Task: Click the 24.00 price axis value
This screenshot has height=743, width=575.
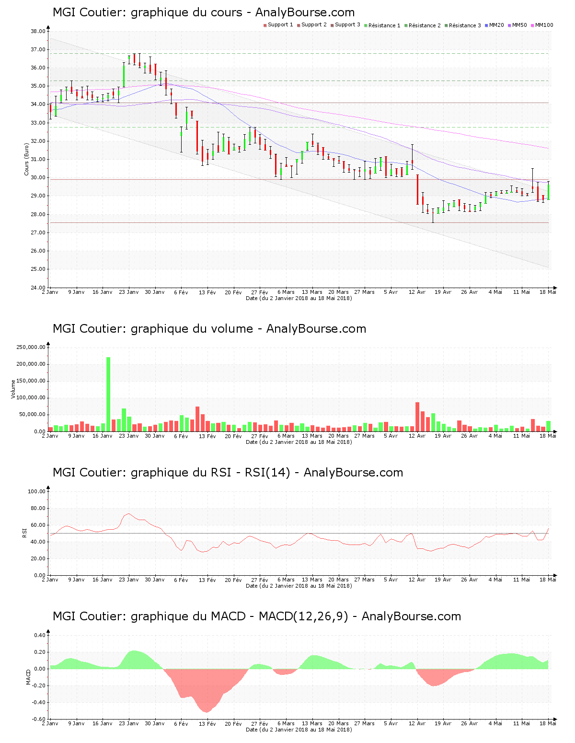Action: point(38,288)
